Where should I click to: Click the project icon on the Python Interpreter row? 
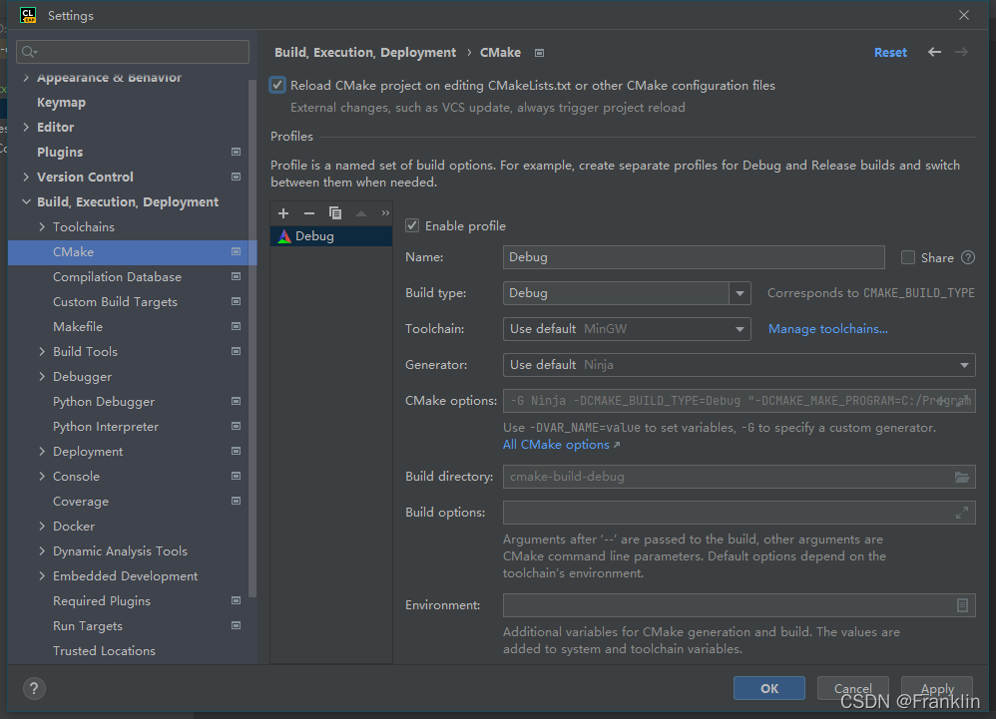(x=236, y=426)
